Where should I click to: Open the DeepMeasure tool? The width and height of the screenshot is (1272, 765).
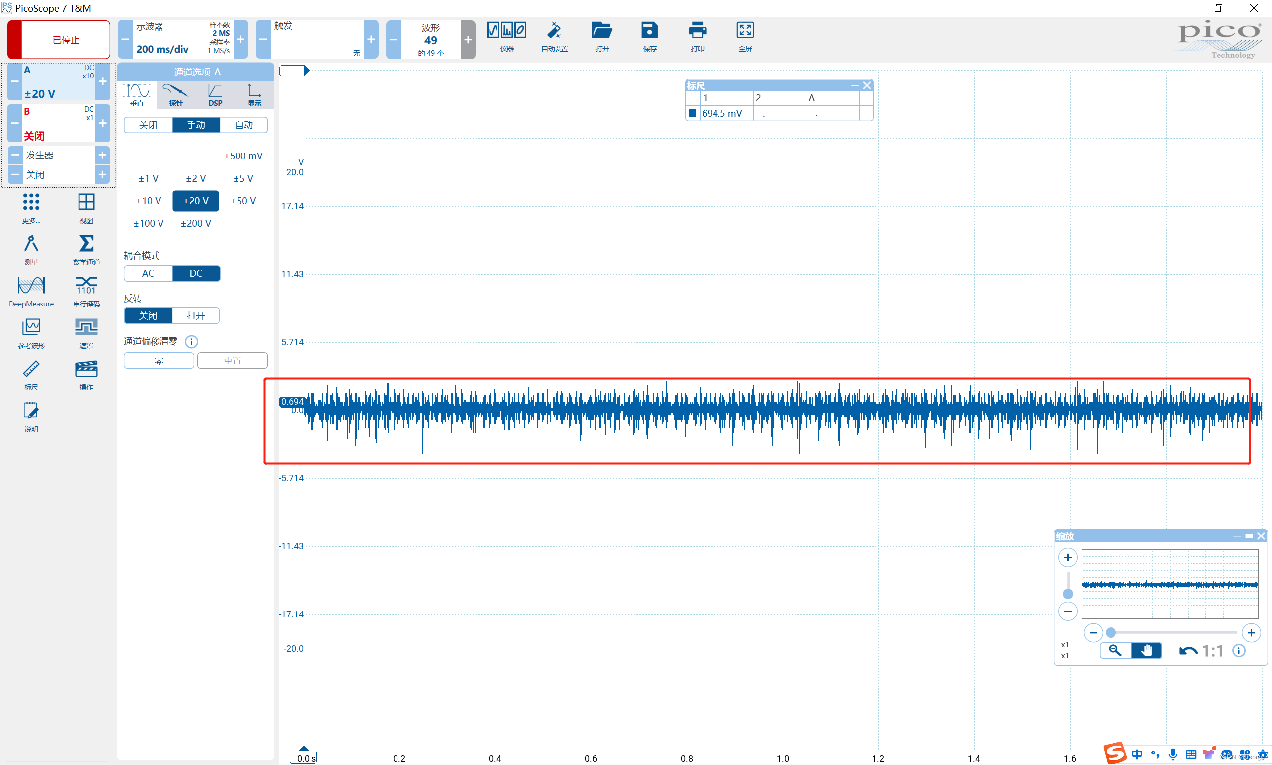coord(31,286)
